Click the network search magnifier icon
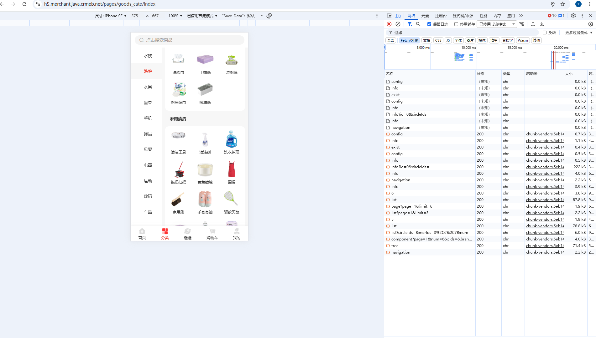 pos(418,24)
